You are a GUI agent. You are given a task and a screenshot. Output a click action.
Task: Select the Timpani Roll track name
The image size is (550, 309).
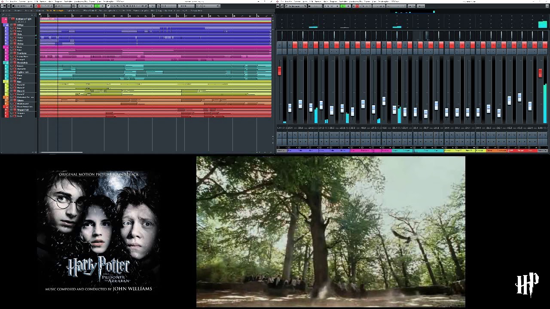(x=23, y=110)
